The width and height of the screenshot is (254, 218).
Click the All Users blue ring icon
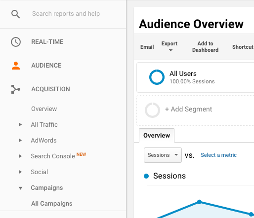click(x=157, y=77)
